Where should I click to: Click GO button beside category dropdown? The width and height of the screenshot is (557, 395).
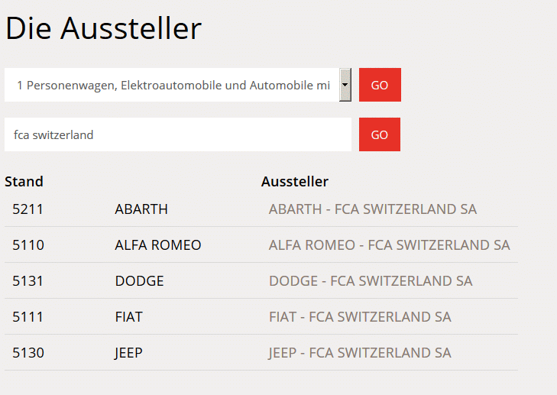tap(380, 85)
